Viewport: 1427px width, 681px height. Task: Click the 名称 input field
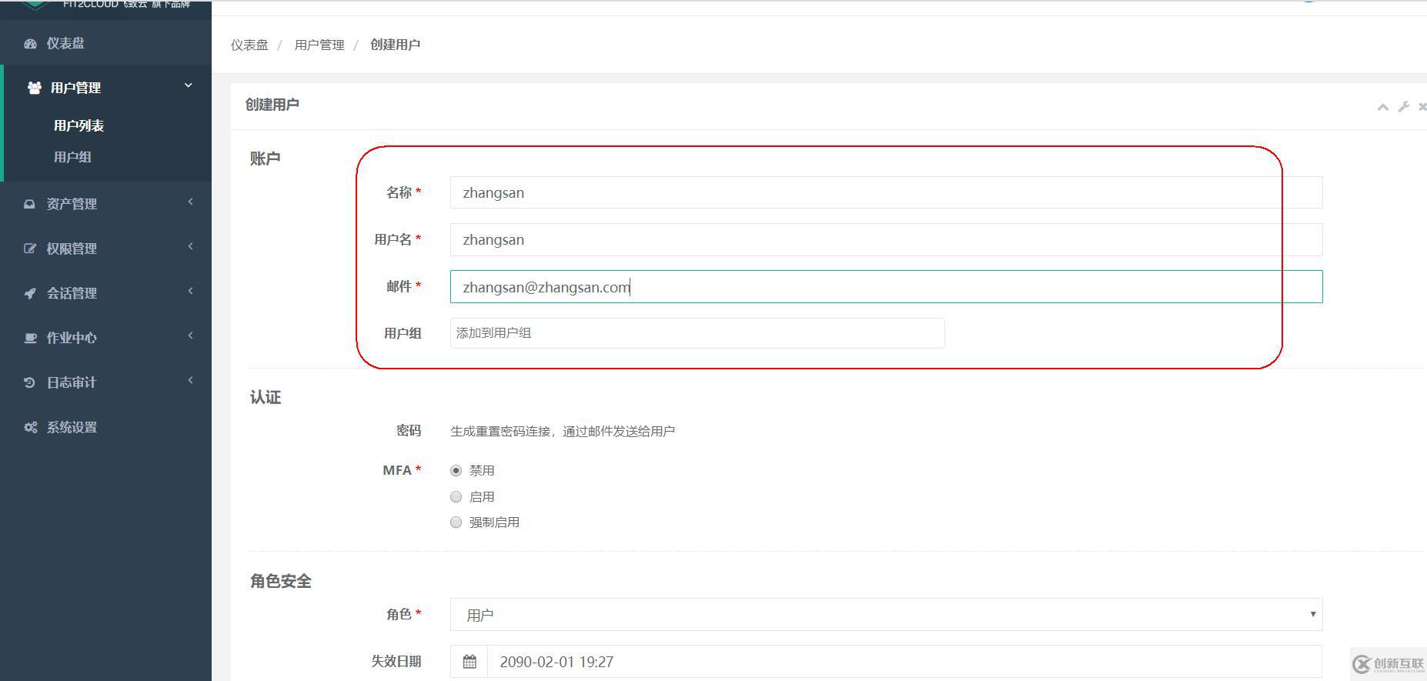tap(886, 192)
